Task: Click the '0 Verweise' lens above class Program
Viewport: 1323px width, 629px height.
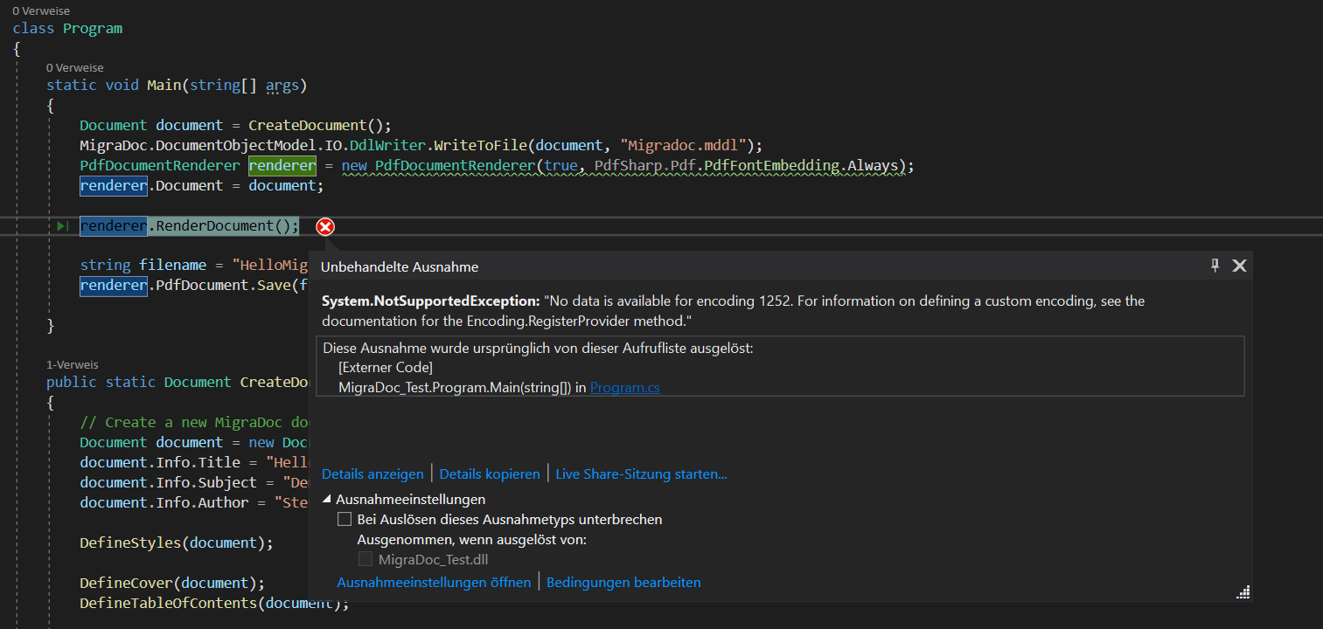Action: [x=41, y=10]
